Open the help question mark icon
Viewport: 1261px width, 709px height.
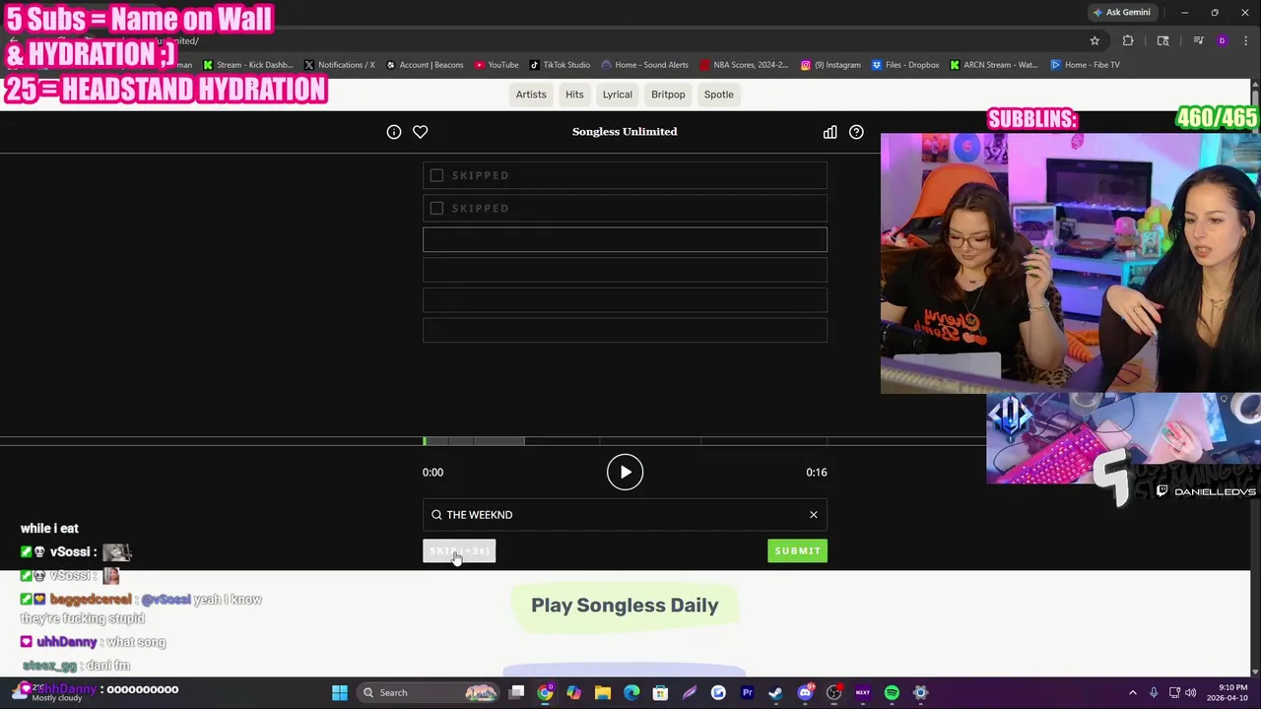(x=856, y=132)
